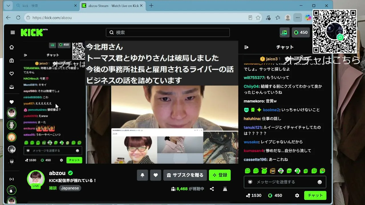This screenshot has height=205, width=365.
Task: Close the 'kick - 検索' tab
Action: [x=76, y=6]
